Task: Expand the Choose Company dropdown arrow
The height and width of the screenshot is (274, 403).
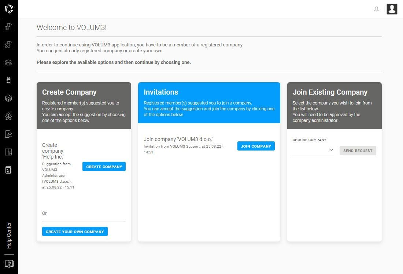Action: [331, 150]
